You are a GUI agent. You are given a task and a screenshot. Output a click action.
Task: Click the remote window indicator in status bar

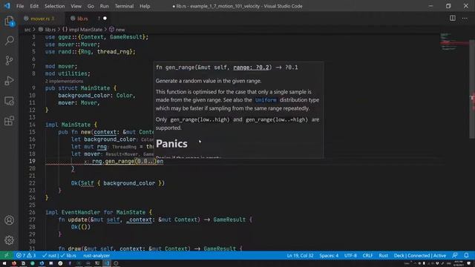[7, 255]
